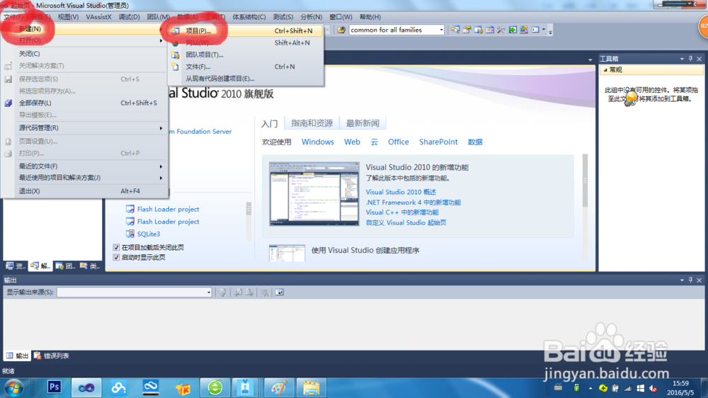Click the Team Explorer toolbar icon
Image resolution: width=708 pixels, height=398 pixels.
click(x=478, y=30)
